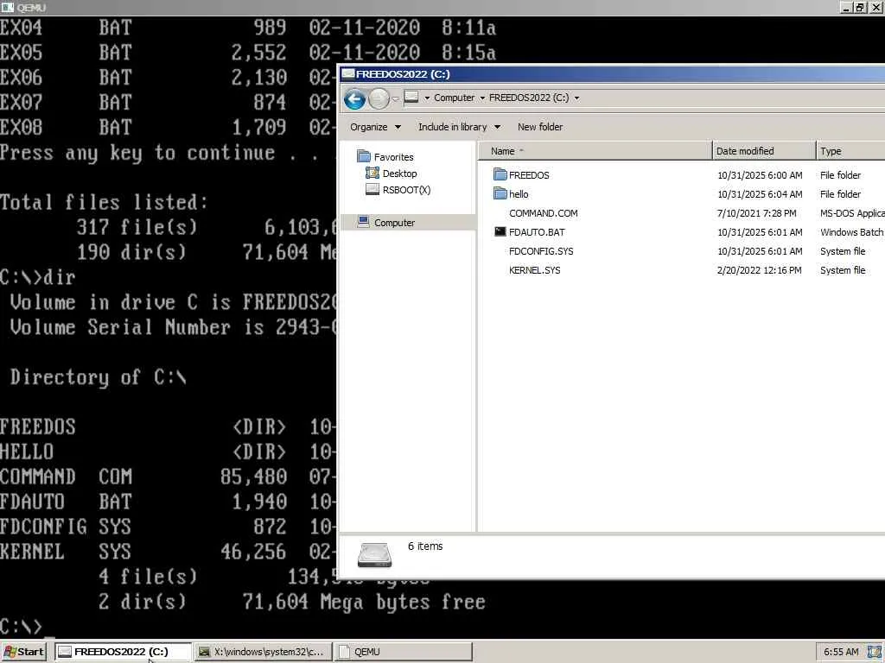Select KERNEL.SYS file
Viewport: 885px width, 663px height.
pyautogui.click(x=534, y=270)
